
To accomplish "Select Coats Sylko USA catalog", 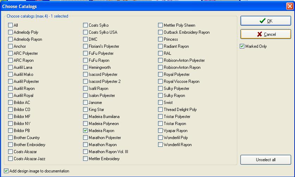I will 85,32.
